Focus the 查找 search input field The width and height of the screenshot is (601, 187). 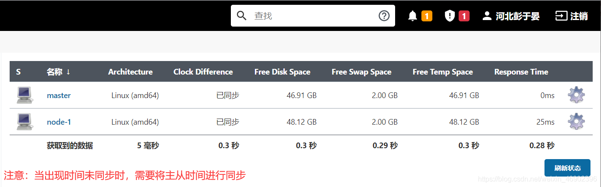[x=313, y=16]
